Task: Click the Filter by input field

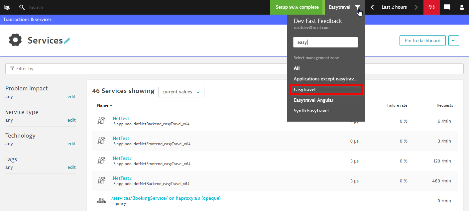Action: click(234, 69)
